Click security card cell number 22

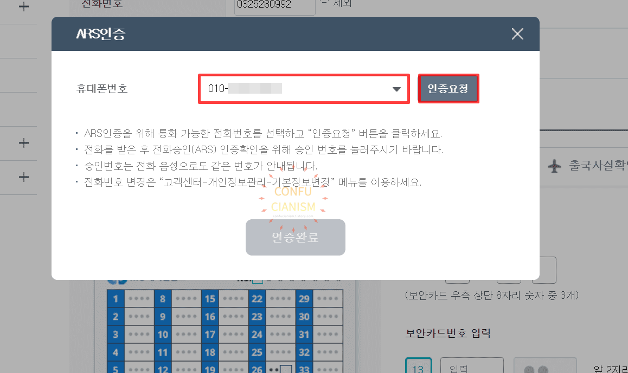click(257, 299)
